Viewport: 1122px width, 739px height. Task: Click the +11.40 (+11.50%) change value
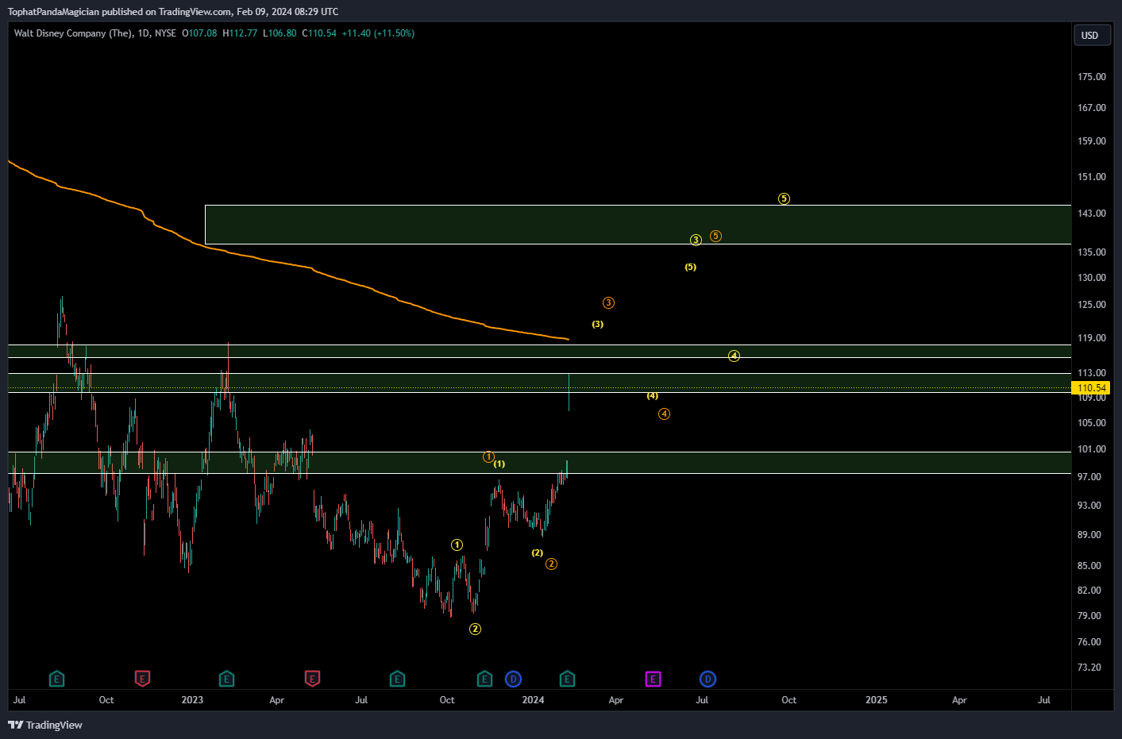coord(378,33)
